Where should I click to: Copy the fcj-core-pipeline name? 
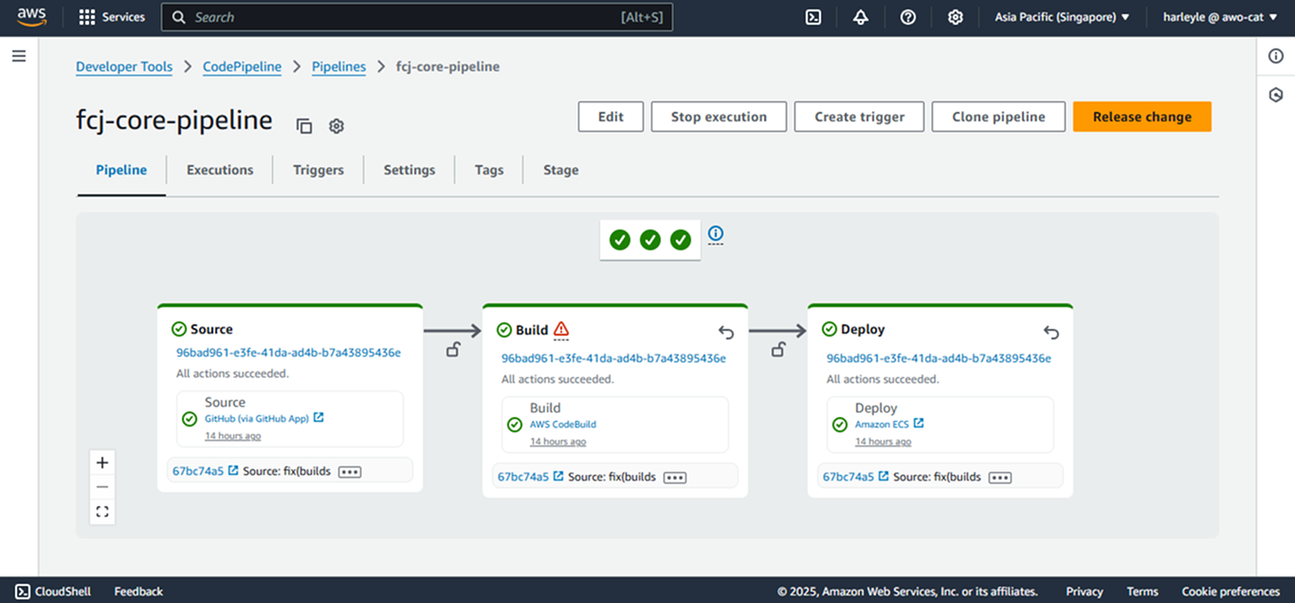tap(304, 126)
